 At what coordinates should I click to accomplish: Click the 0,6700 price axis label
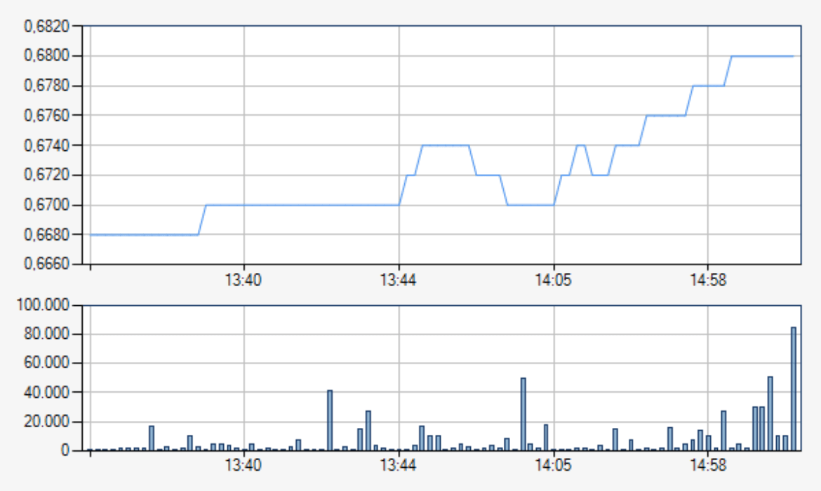(x=46, y=205)
